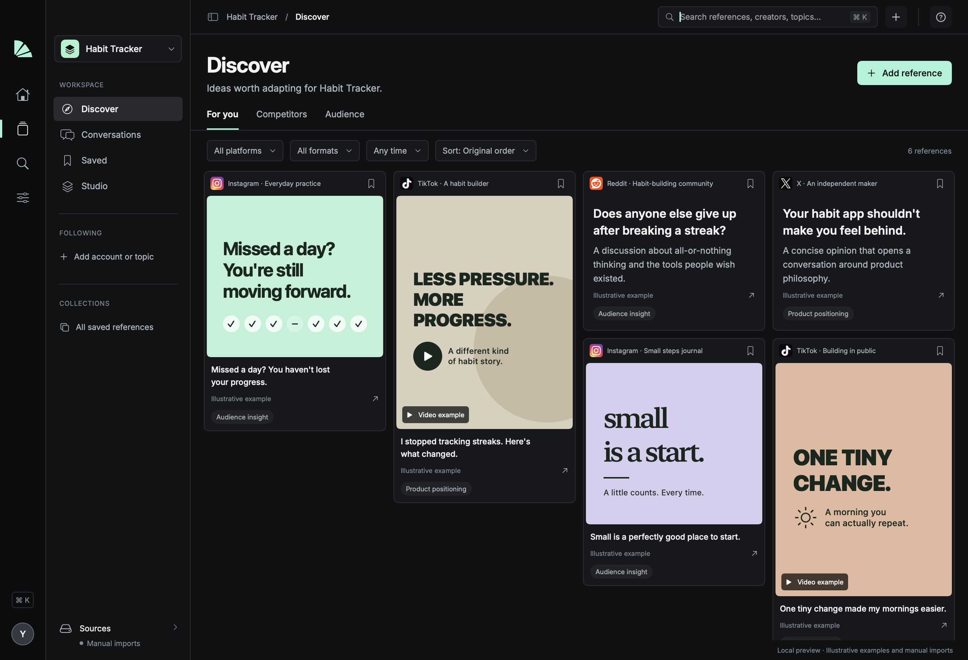The width and height of the screenshot is (968, 660).
Task: Open the All platforms filter dropdown
Action: point(245,151)
